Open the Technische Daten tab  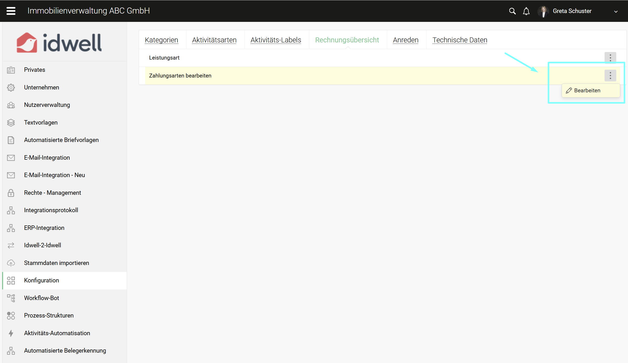coord(460,40)
